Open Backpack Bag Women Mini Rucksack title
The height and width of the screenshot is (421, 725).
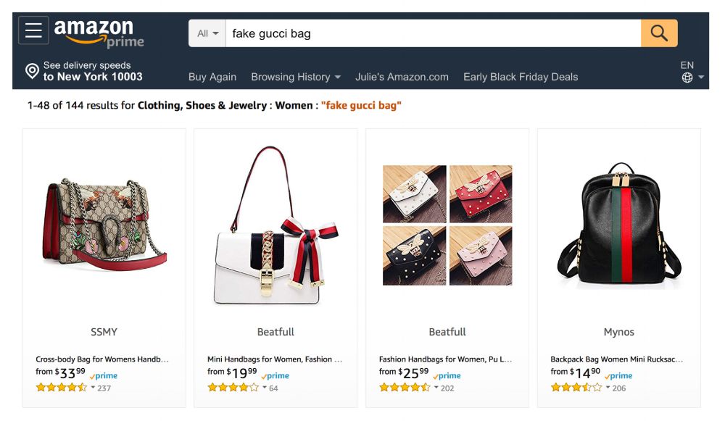click(616, 359)
